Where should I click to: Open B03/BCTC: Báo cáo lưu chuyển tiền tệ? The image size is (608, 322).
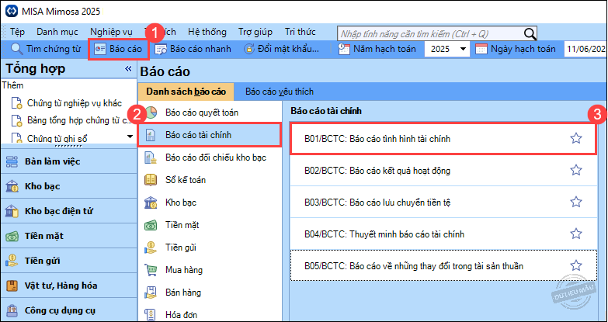443,202
